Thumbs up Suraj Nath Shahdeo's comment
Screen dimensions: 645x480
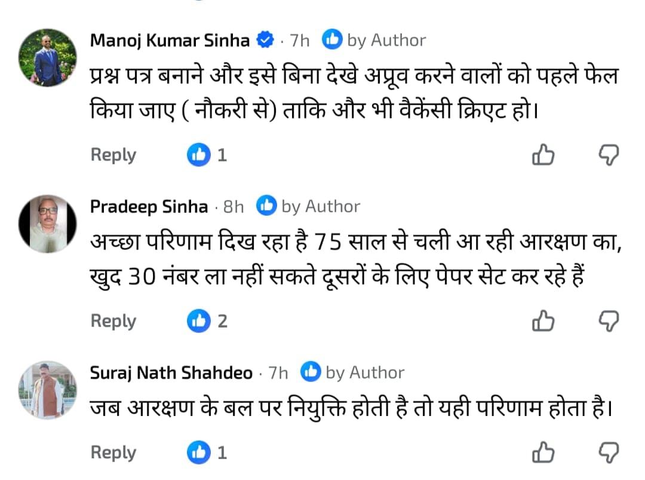543,453
